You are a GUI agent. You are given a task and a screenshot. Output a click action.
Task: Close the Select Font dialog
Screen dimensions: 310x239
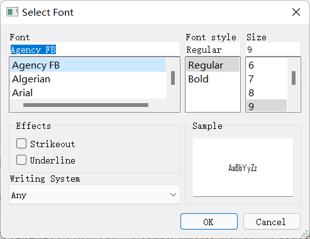[x=296, y=12]
